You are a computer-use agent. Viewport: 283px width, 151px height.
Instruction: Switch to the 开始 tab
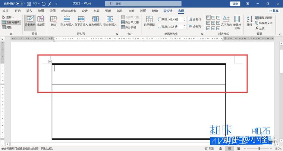coord(17,11)
